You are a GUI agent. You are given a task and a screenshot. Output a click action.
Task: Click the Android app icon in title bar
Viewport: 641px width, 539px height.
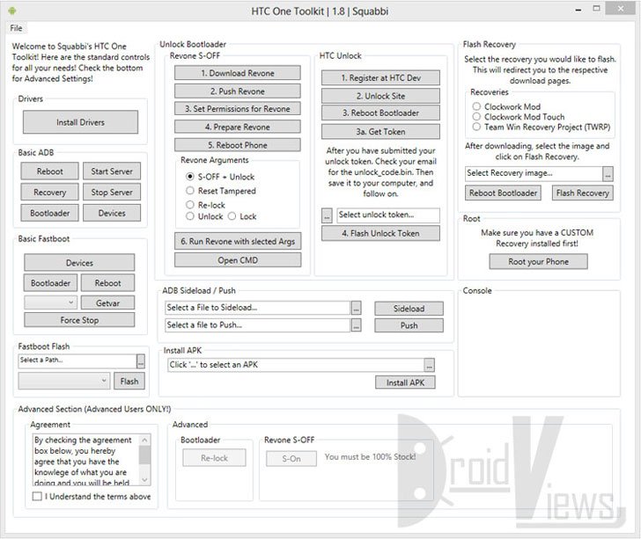coord(11,11)
